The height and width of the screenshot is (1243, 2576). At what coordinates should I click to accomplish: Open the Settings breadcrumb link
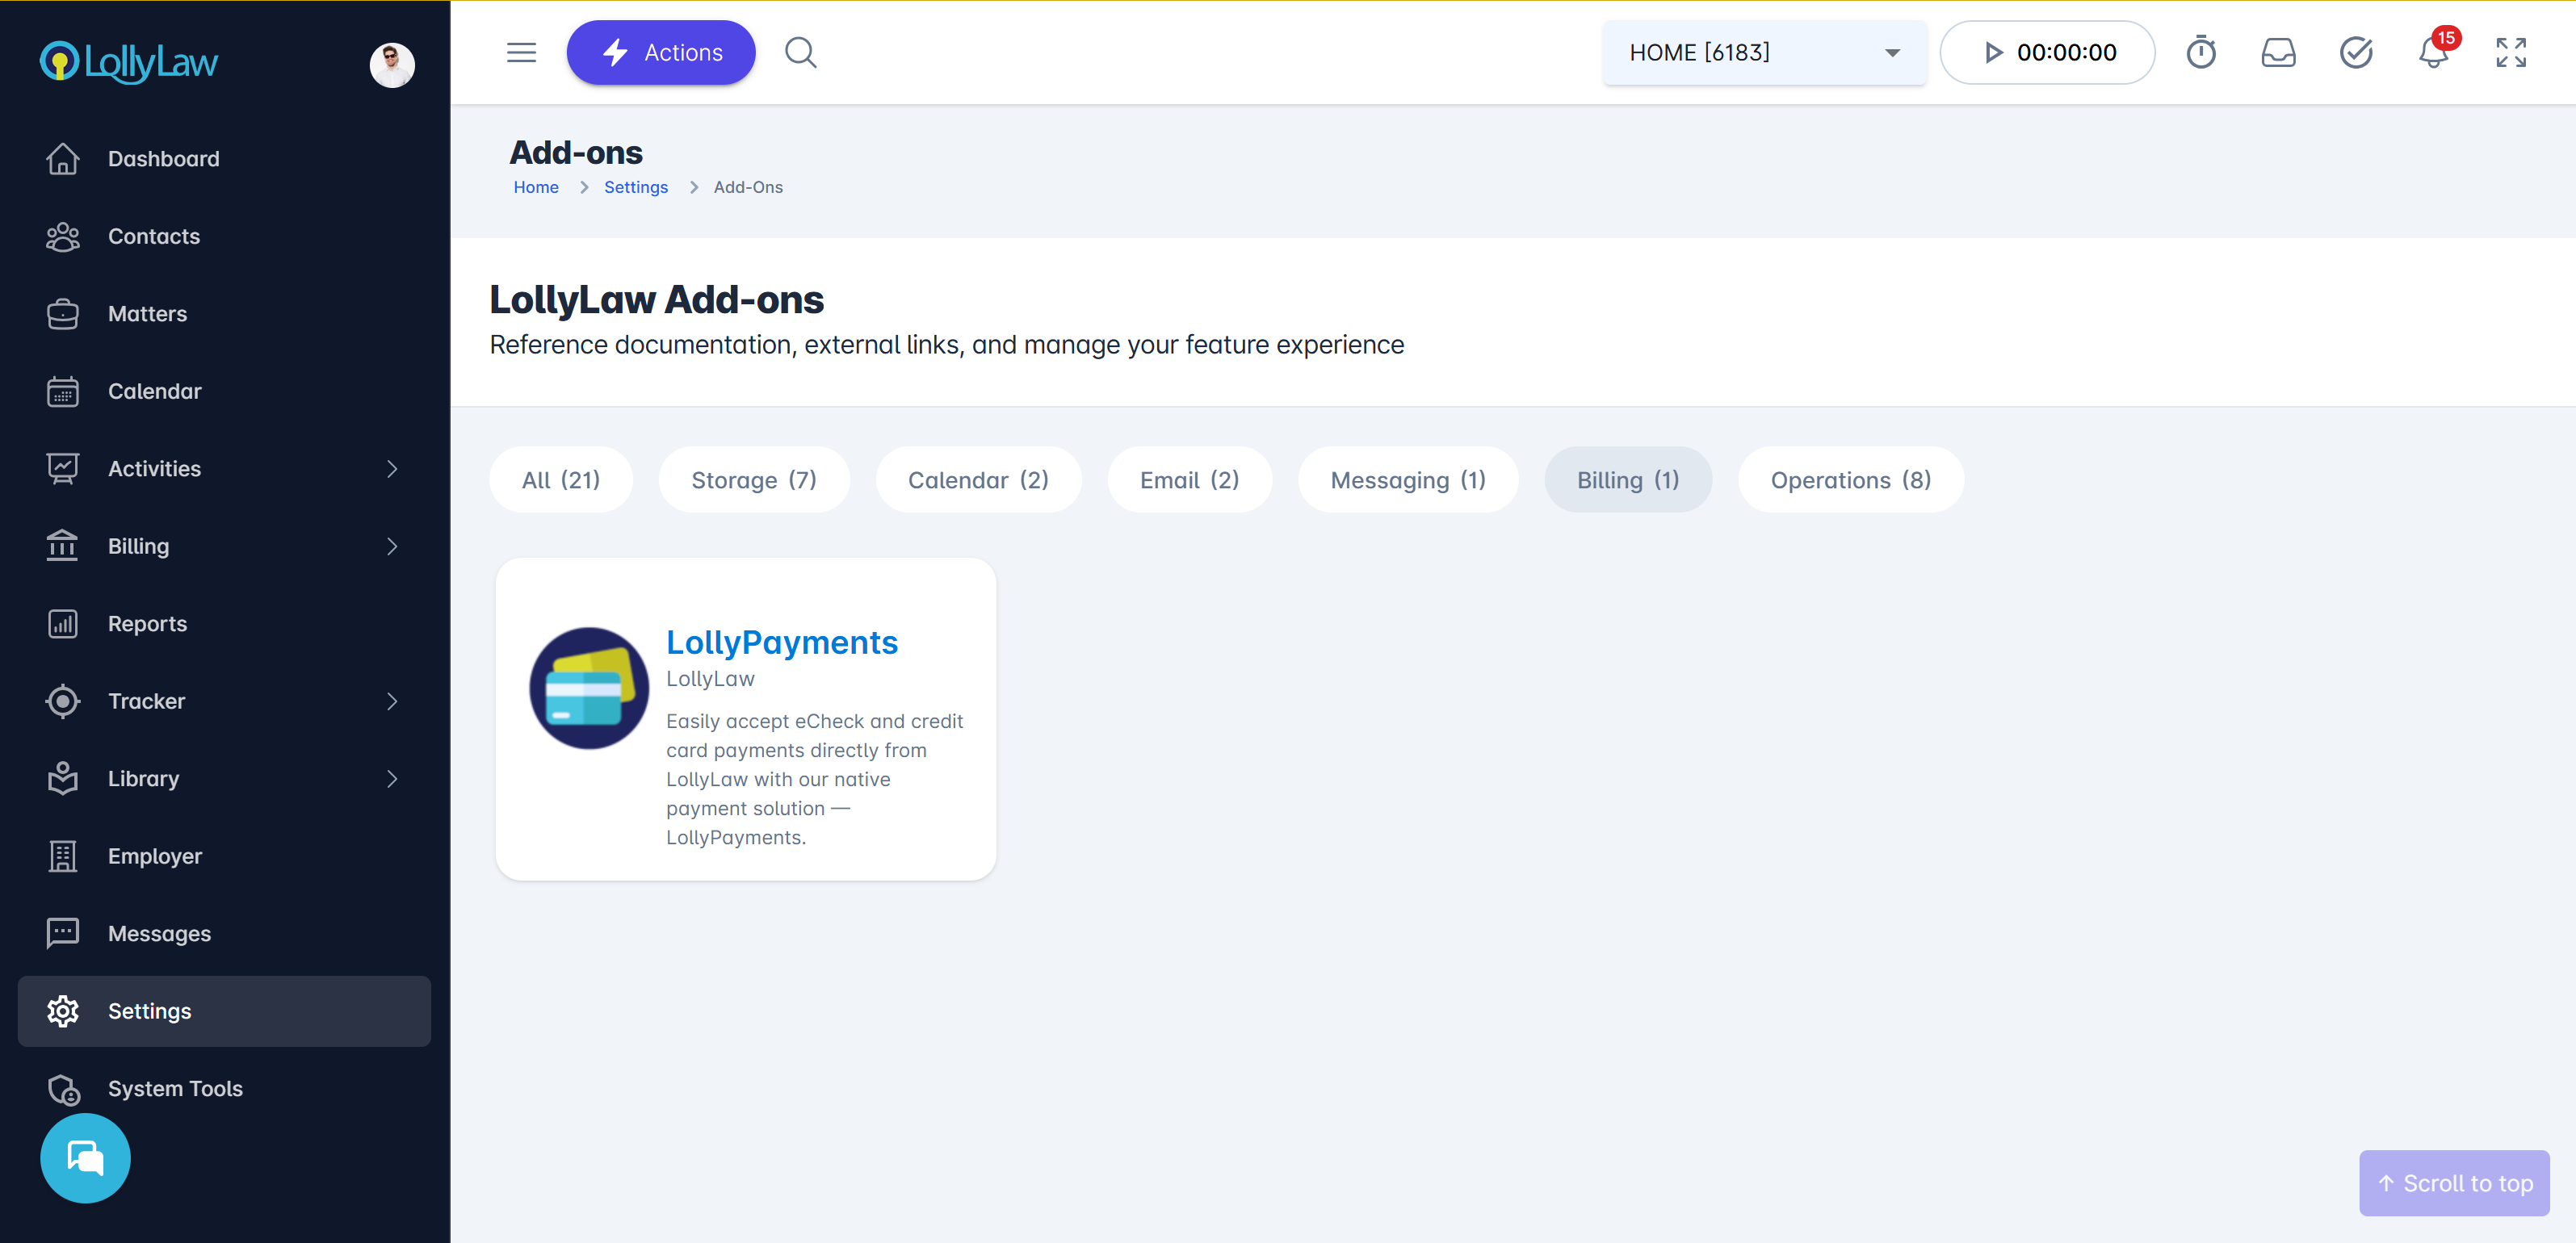click(x=635, y=186)
